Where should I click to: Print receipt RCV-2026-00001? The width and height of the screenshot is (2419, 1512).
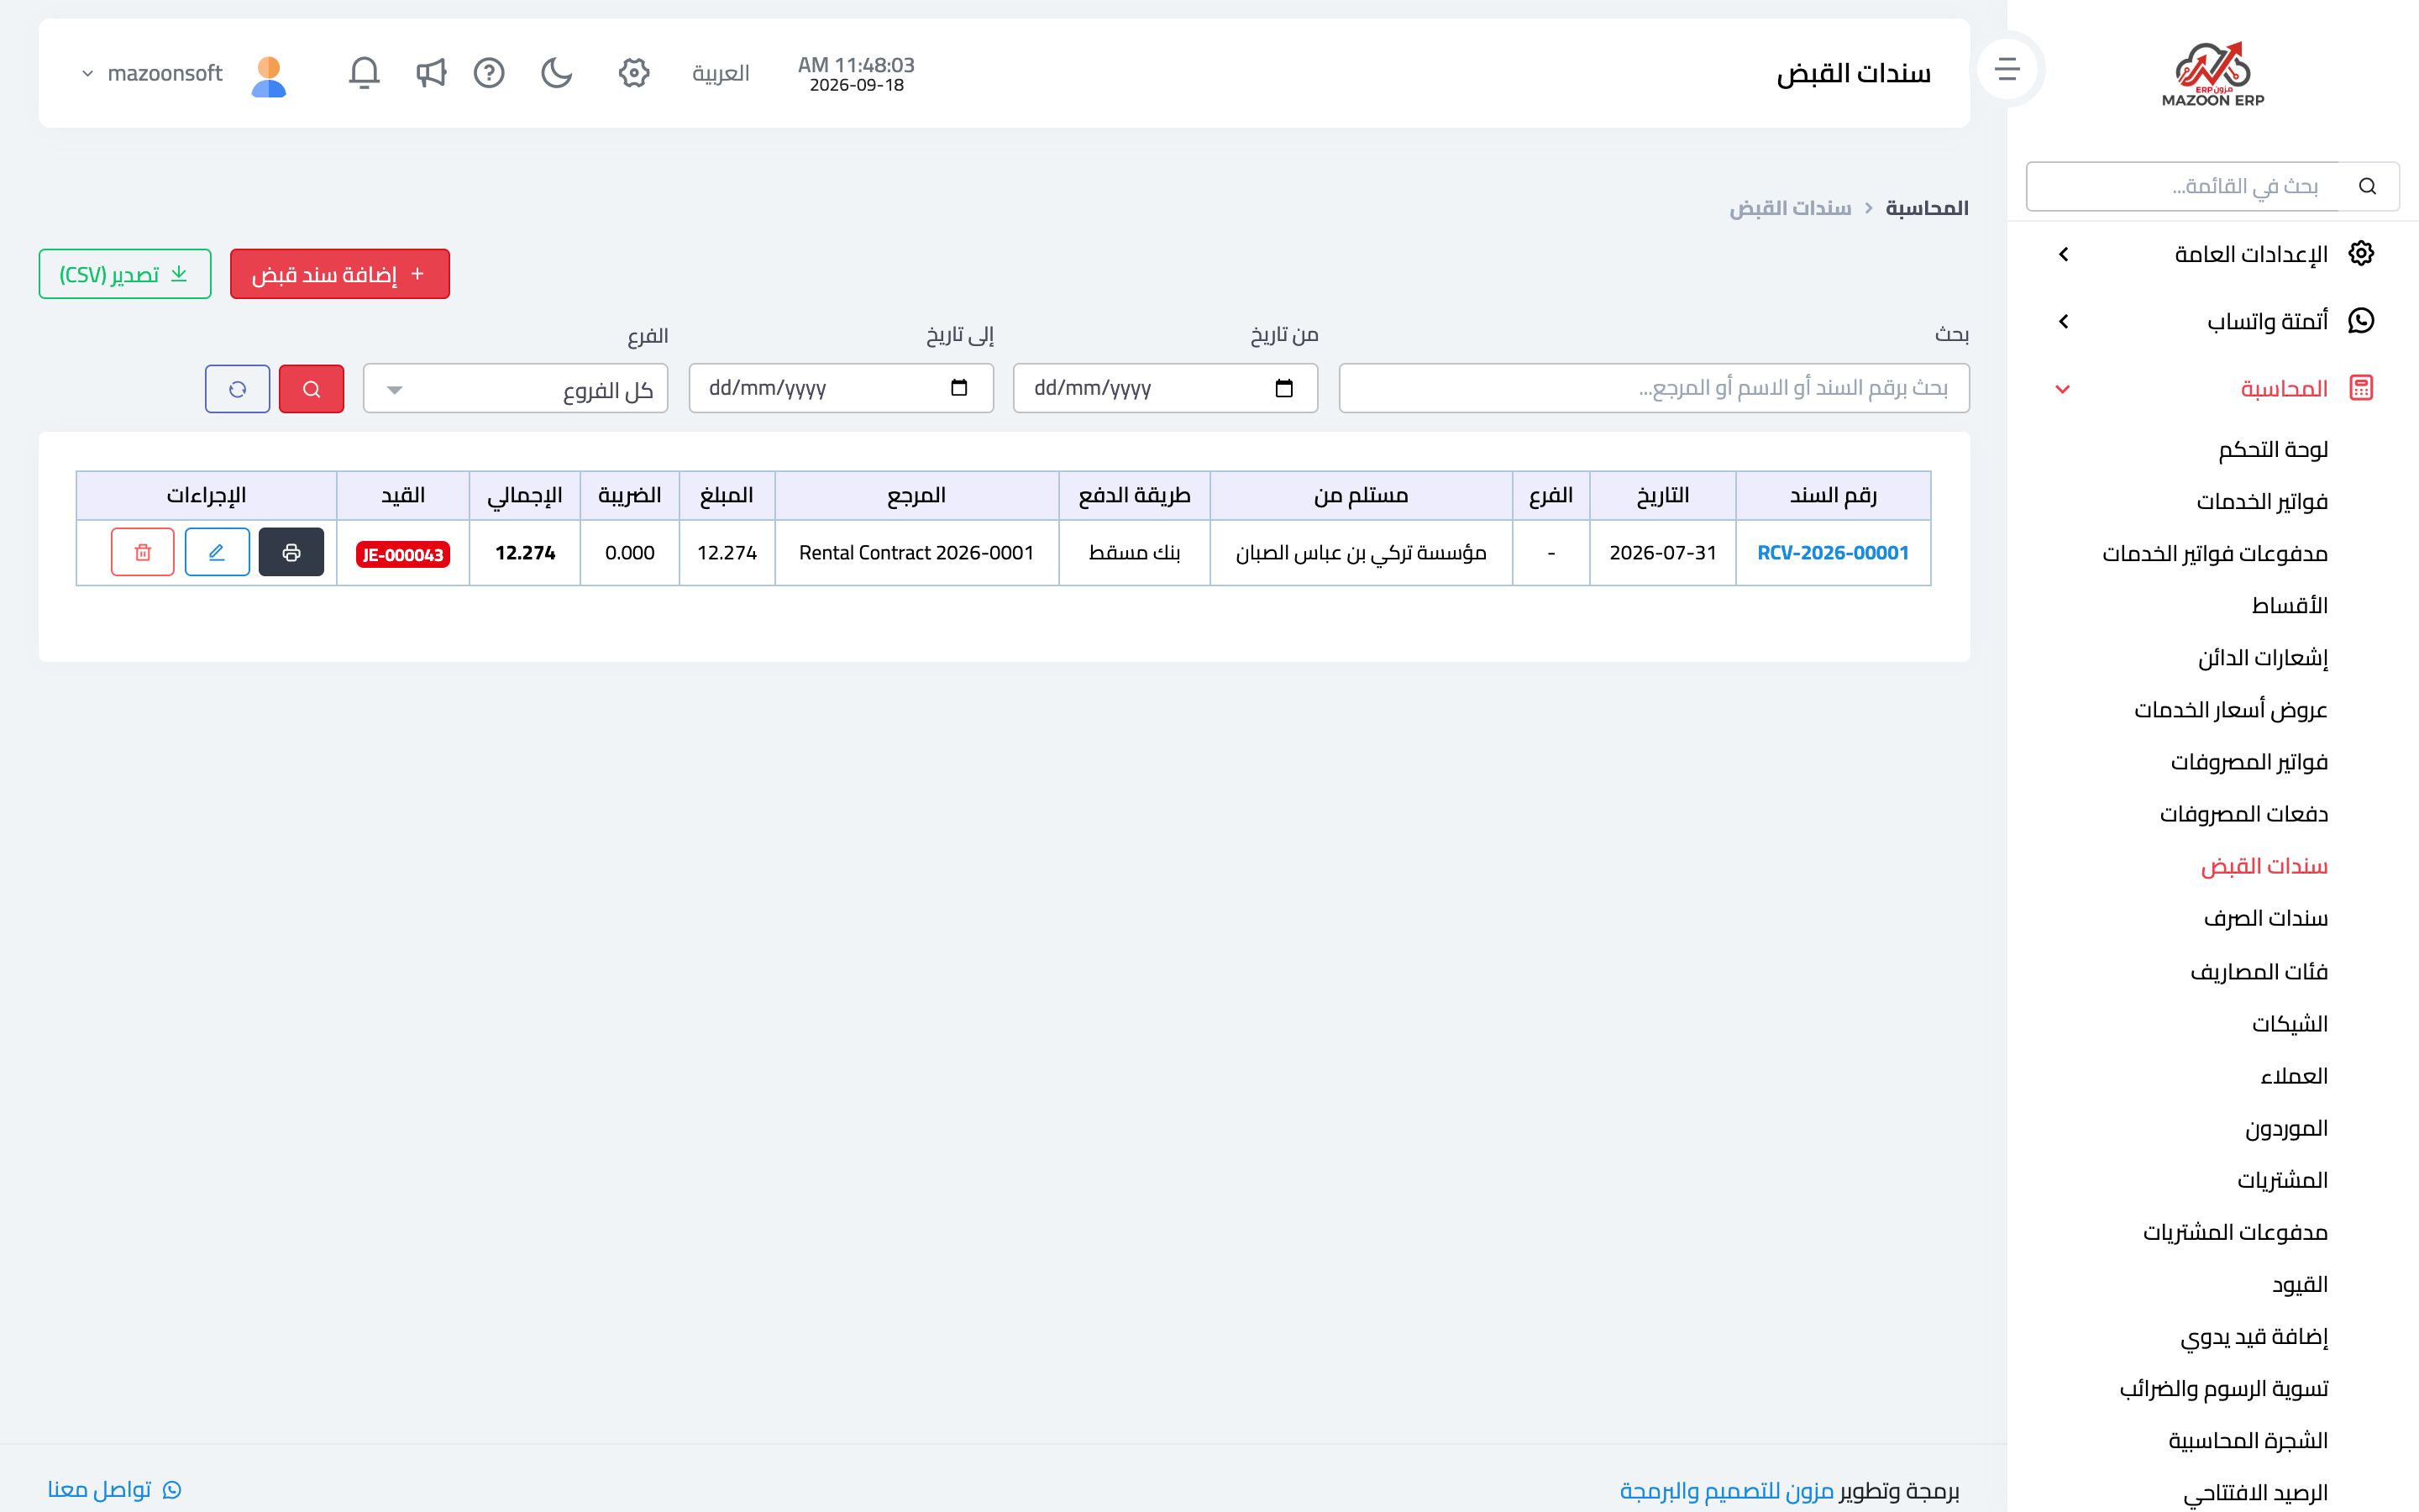291,552
